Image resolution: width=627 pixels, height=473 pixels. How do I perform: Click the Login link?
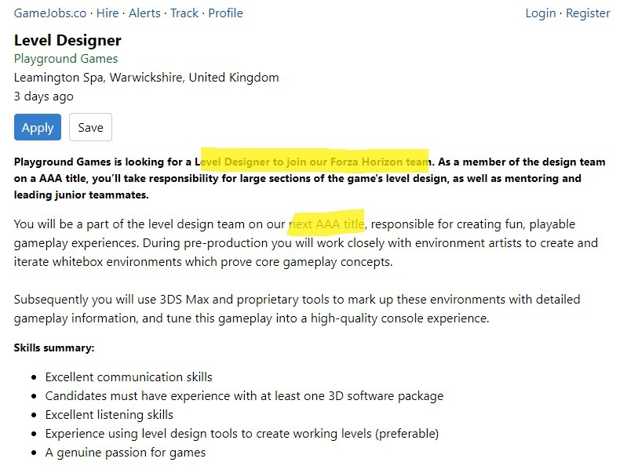point(540,13)
